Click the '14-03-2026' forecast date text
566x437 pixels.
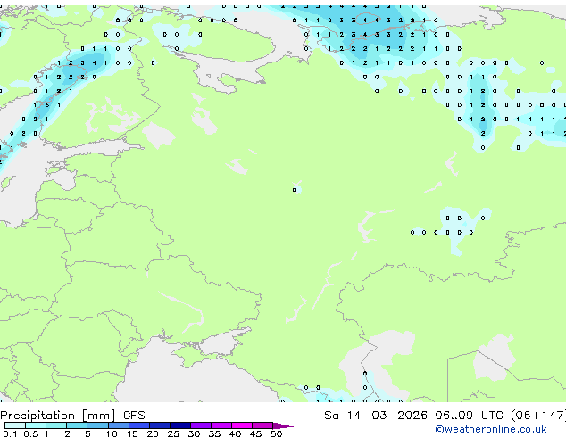[x=387, y=416]
